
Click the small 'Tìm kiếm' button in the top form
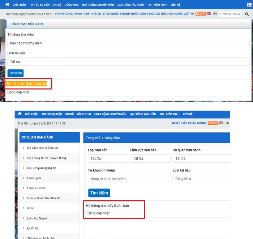(16, 73)
